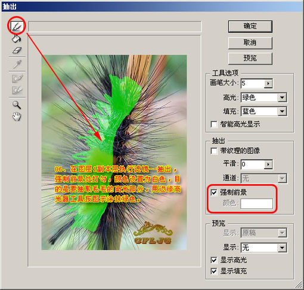Open the 显示 无 dropdown
The height and width of the screenshot is (290, 304).
[x=263, y=248]
